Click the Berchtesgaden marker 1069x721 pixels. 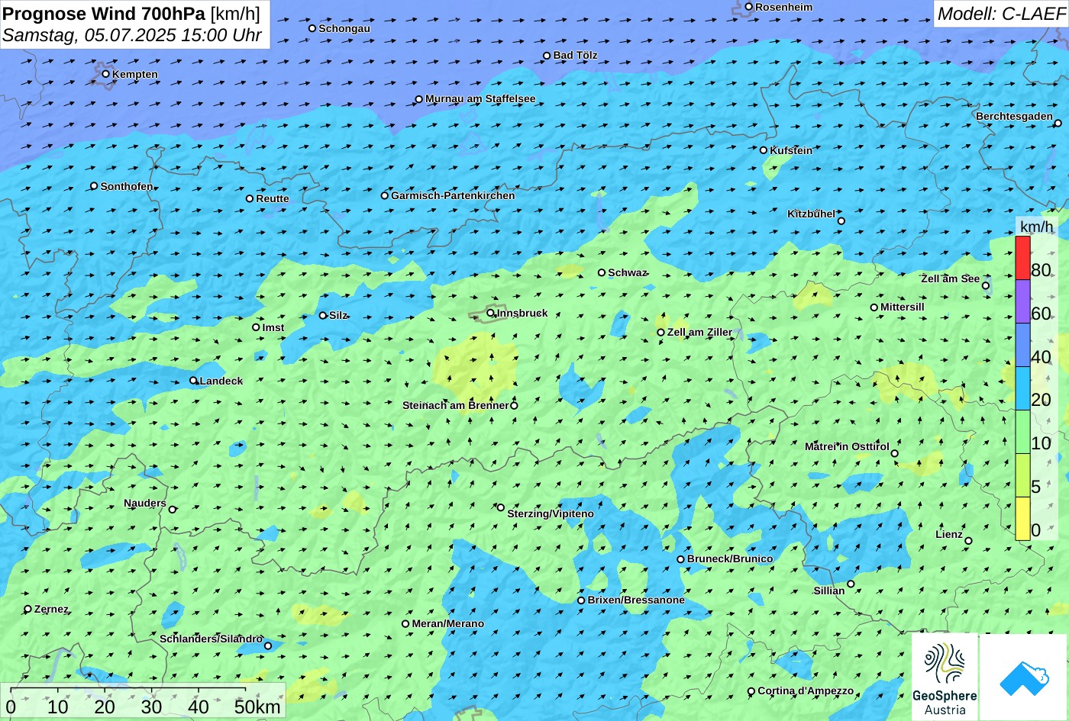tap(1058, 123)
